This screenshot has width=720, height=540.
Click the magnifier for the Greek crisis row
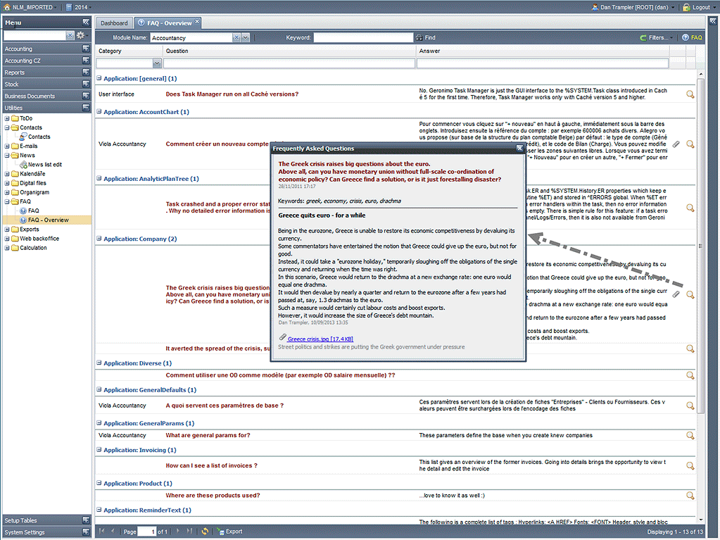690,295
